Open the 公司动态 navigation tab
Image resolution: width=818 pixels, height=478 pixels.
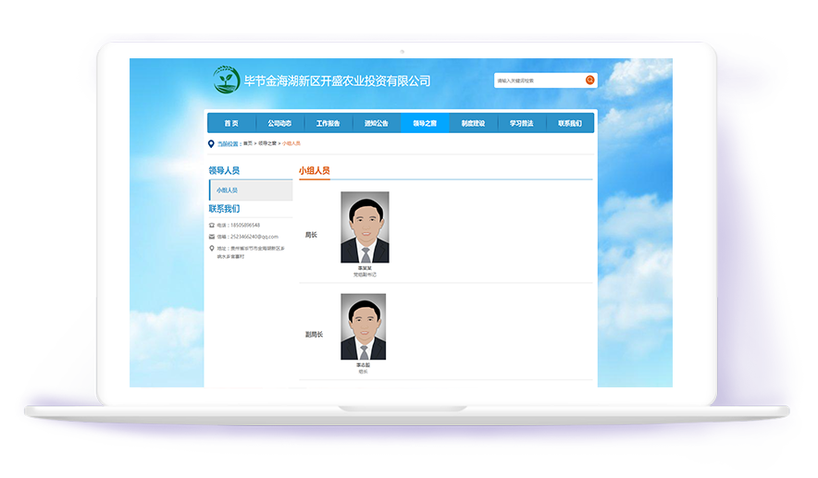coord(279,123)
